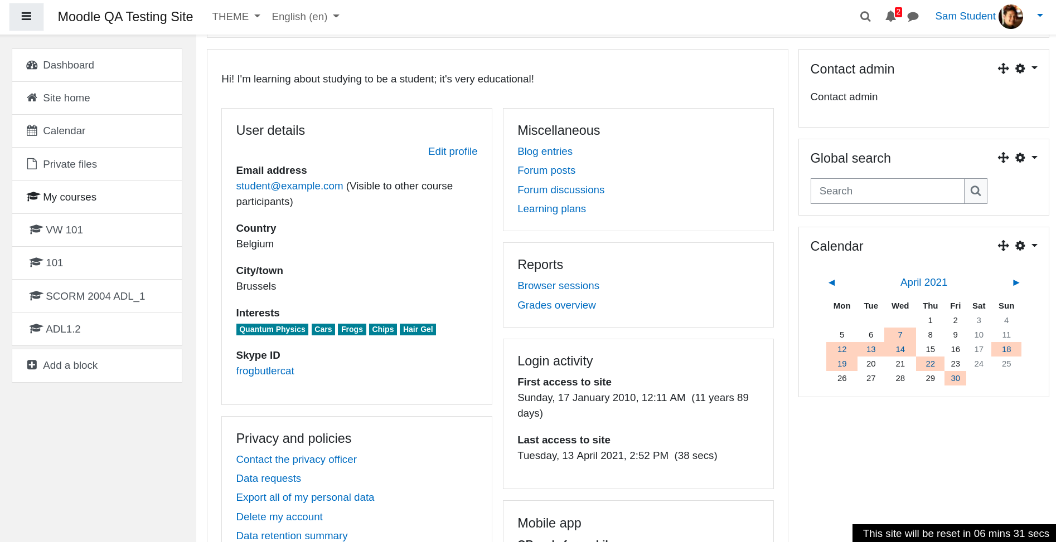Open SCORM 2004 ADL_1 course
This screenshot has width=1056, height=542.
tap(97, 296)
